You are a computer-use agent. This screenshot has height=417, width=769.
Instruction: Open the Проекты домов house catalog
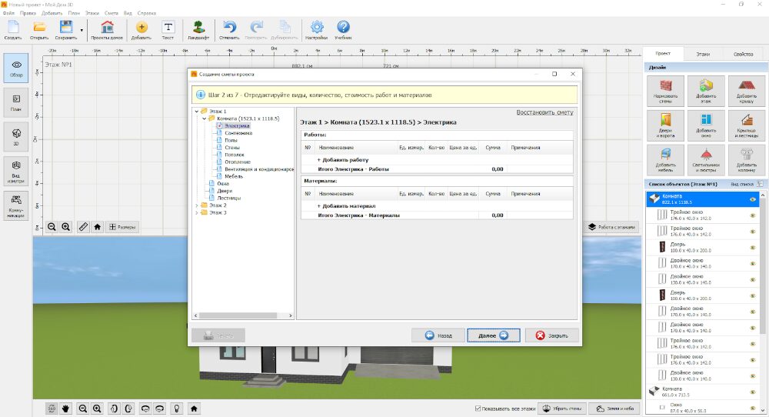[107, 30]
